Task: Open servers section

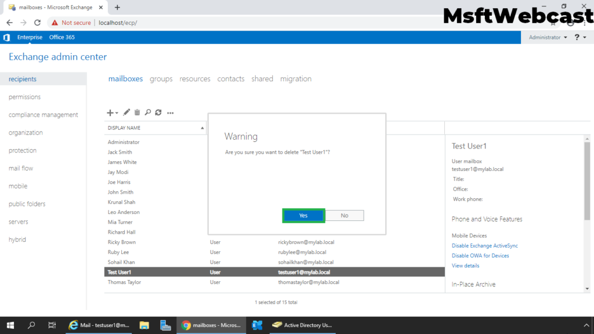Action: [18, 222]
